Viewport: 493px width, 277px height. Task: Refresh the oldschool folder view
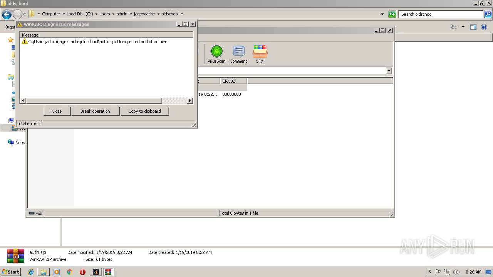coord(392,14)
